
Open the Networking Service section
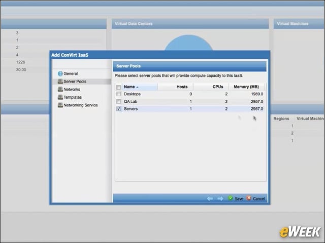click(x=81, y=105)
